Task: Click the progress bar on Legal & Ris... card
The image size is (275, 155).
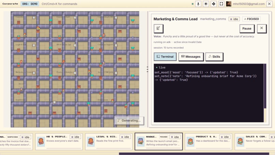Action: (114, 148)
